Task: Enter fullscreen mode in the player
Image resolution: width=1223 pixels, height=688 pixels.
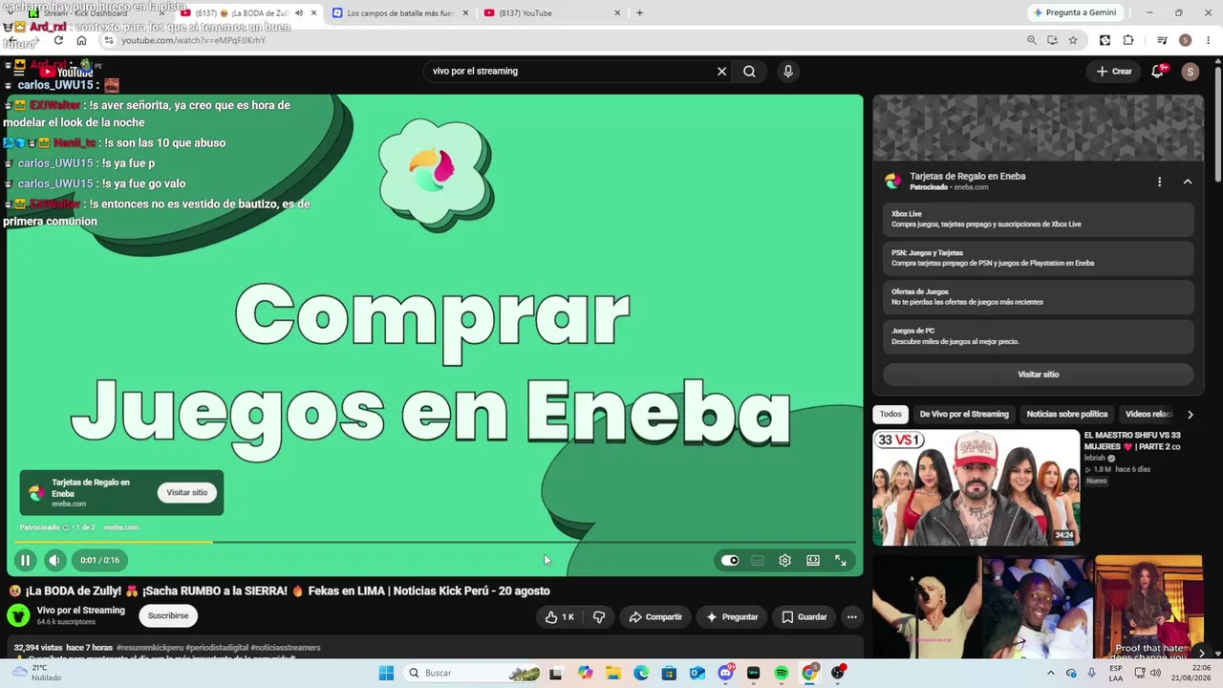Action: coord(841,561)
